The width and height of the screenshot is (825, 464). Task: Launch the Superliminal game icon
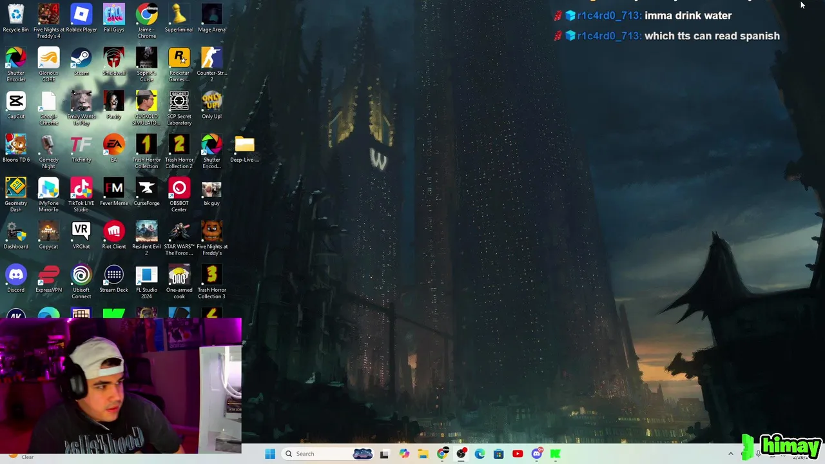(179, 18)
